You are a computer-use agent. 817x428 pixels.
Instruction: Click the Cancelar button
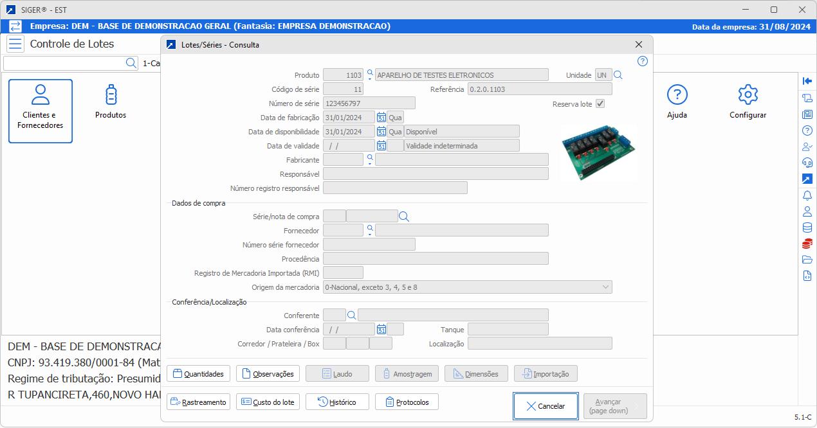[546, 406]
